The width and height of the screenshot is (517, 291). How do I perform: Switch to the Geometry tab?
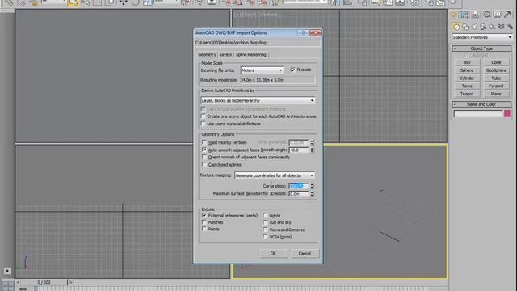[207, 54]
